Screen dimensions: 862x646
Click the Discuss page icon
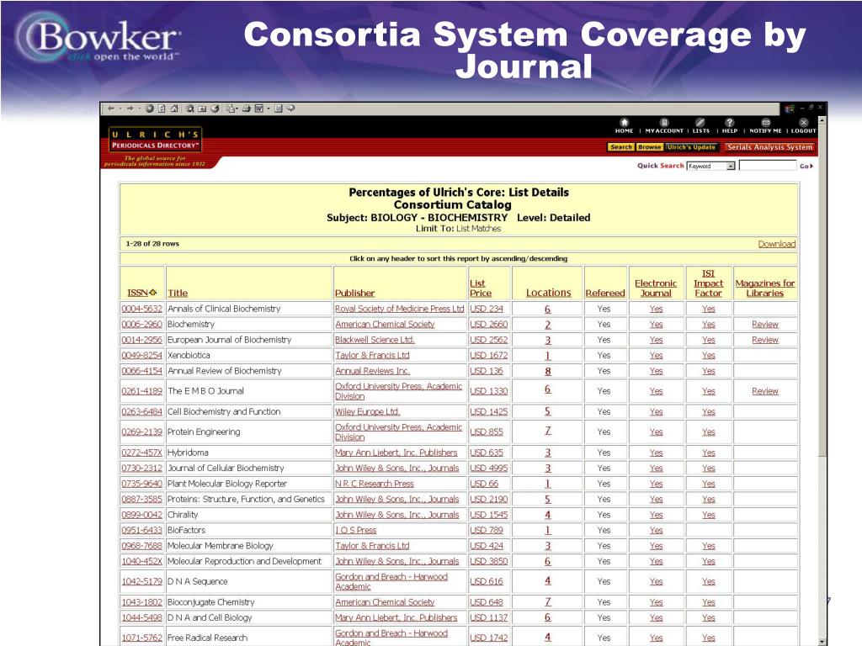coord(279,109)
